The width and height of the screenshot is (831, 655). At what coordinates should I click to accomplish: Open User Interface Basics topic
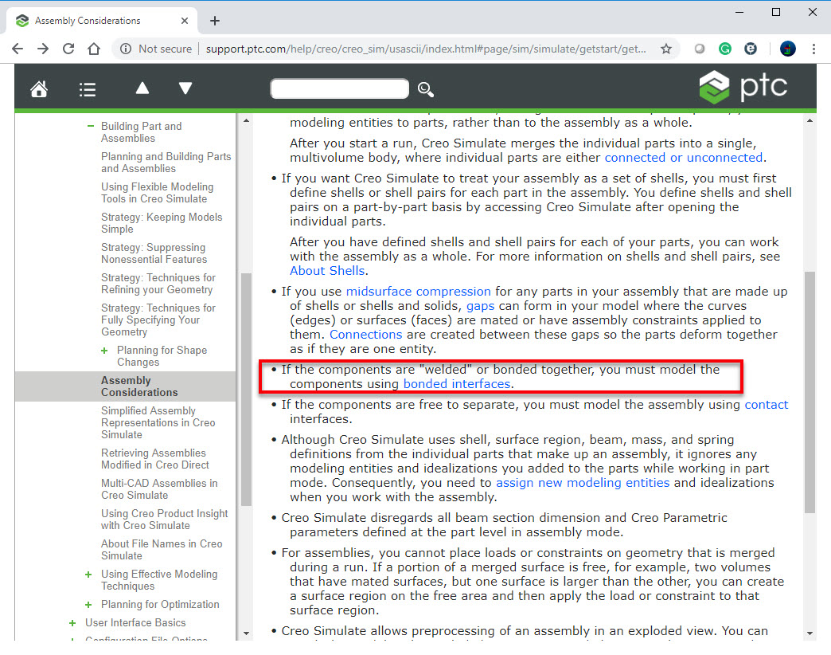tap(135, 622)
